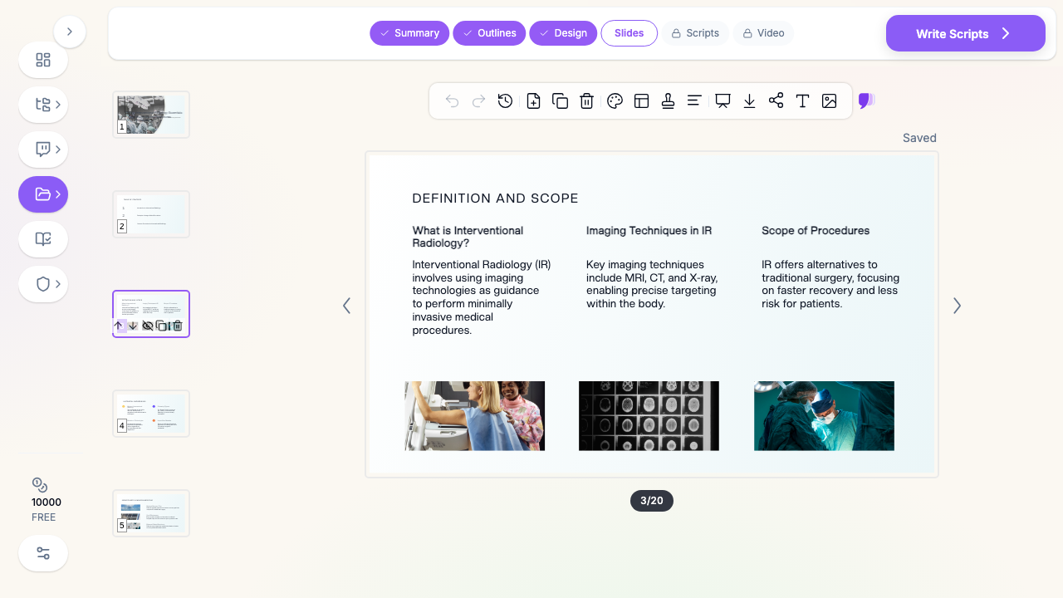This screenshot has height=598, width=1063.
Task: Open the text alignment tool
Action: 694,100
